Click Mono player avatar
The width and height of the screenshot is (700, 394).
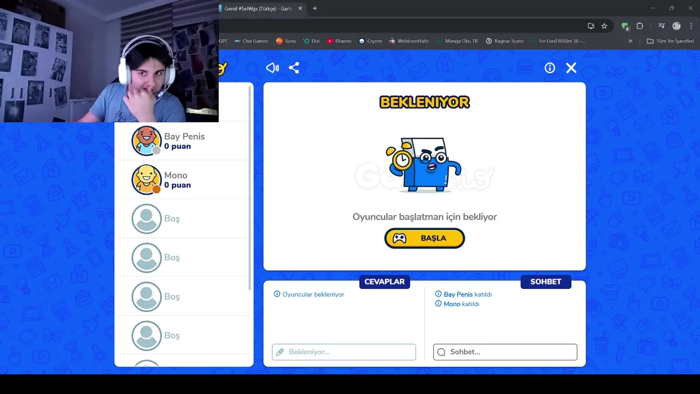pos(146,179)
